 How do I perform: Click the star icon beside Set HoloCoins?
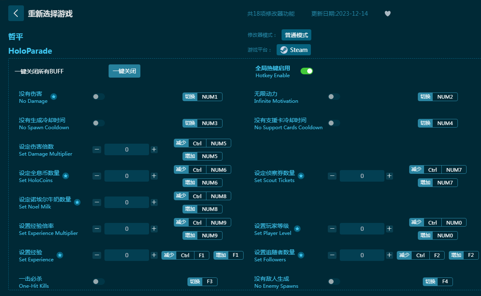tap(66, 176)
